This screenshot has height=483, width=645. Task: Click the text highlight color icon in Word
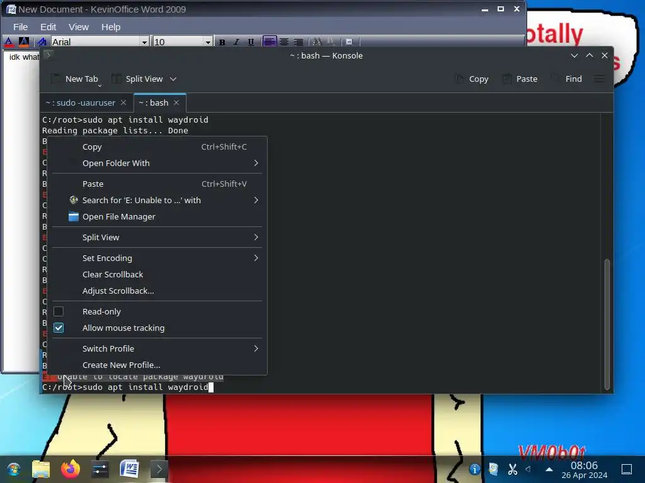click(24, 42)
